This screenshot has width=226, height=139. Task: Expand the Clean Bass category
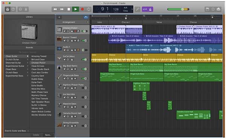[27, 69]
